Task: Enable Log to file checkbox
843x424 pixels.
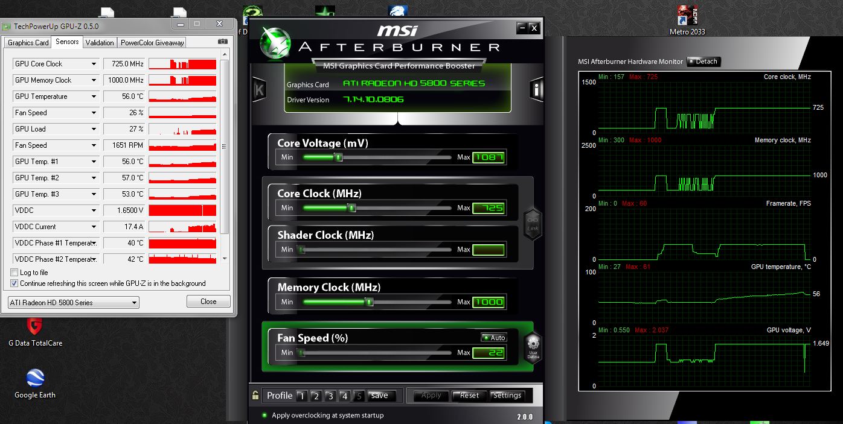Action: 14,273
